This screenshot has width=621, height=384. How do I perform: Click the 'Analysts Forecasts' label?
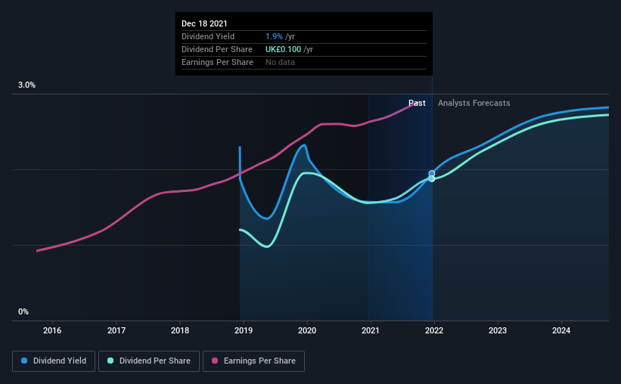pos(474,103)
